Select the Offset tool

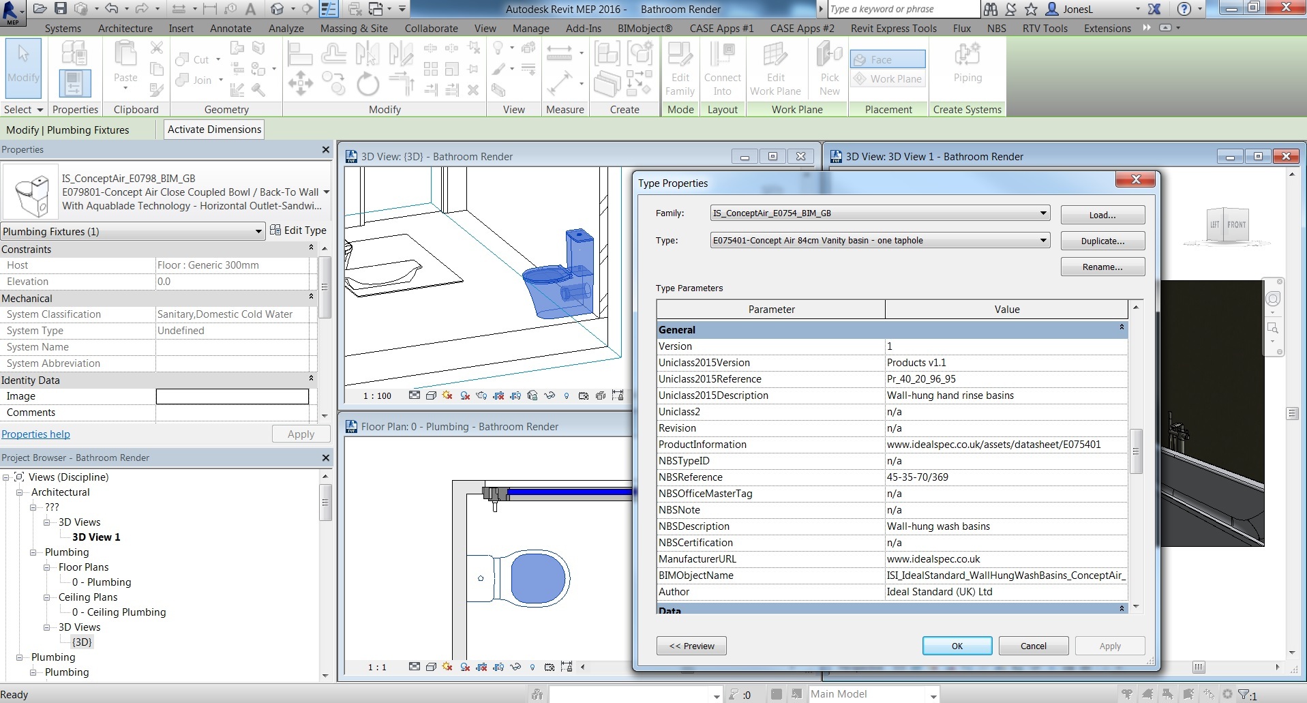pos(334,53)
